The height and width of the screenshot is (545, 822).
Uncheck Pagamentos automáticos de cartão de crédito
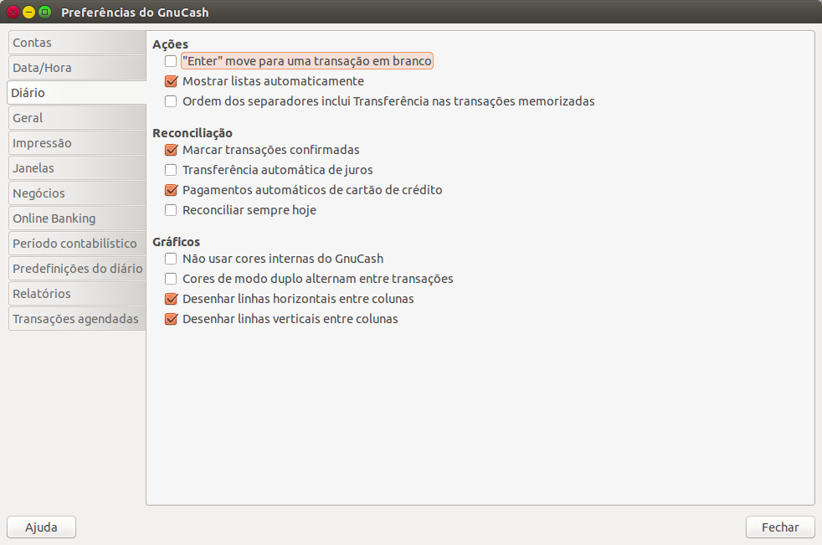click(x=171, y=190)
